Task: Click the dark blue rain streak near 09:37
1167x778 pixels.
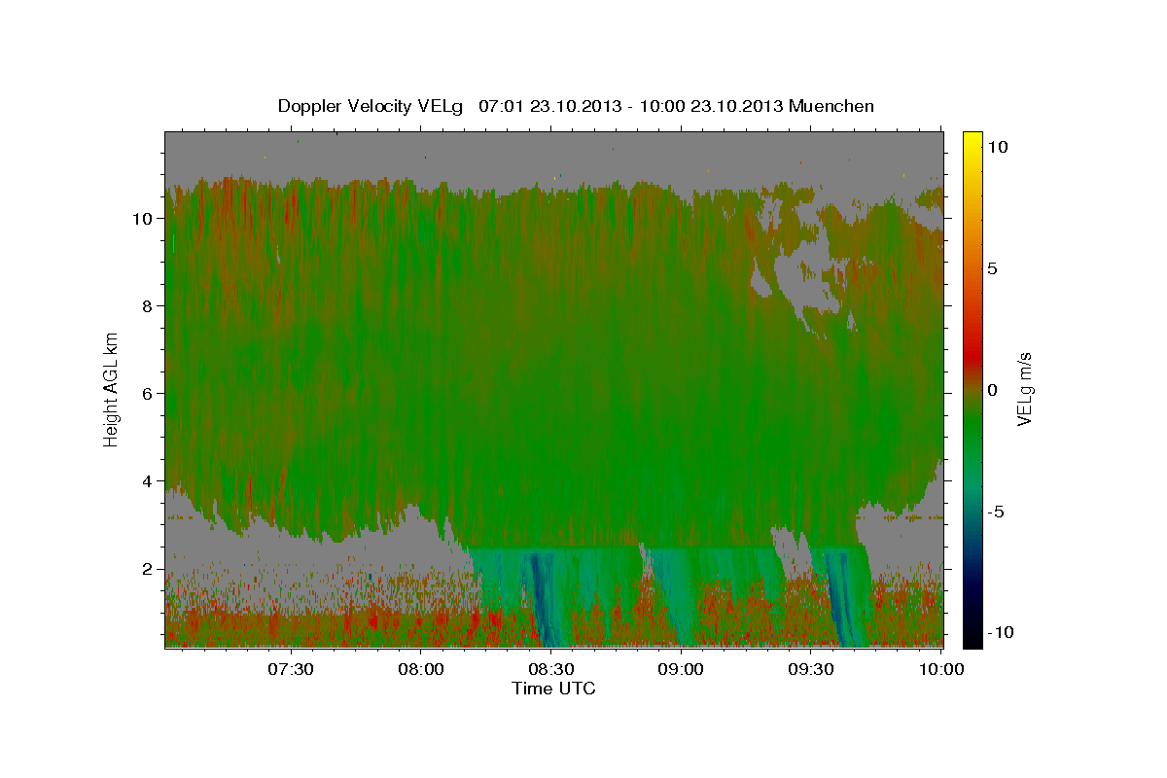Action: point(842,598)
